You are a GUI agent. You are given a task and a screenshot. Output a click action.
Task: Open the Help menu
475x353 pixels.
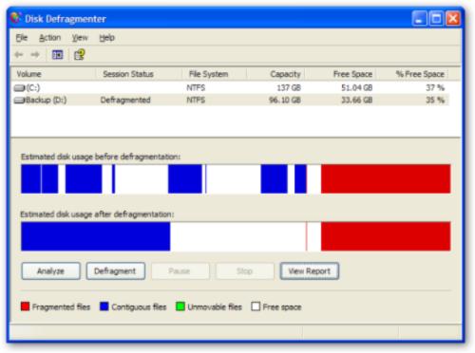point(106,38)
